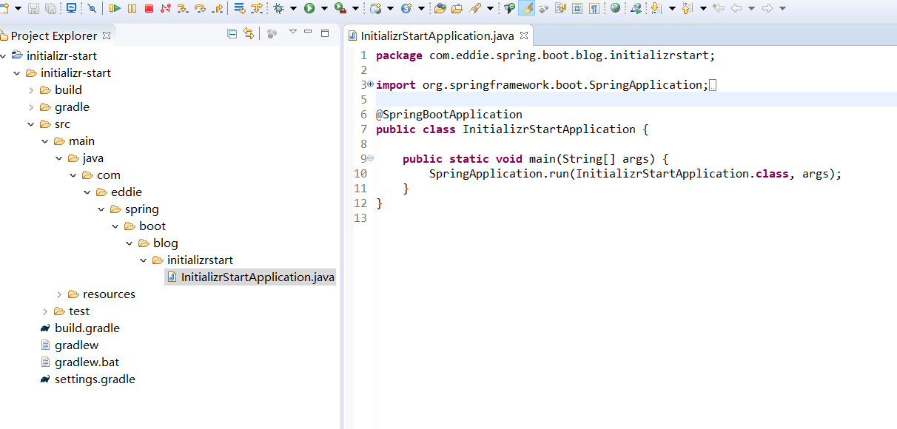The image size is (897, 429).
Task: Expand the test folder
Action: pyautogui.click(x=45, y=311)
